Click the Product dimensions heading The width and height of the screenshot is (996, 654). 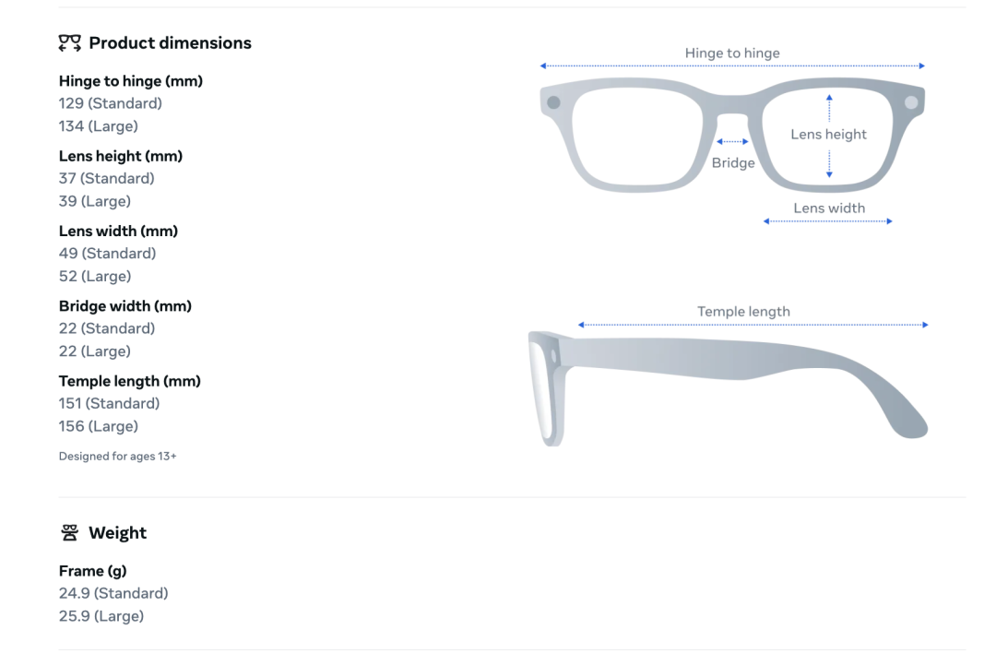(171, 42)
